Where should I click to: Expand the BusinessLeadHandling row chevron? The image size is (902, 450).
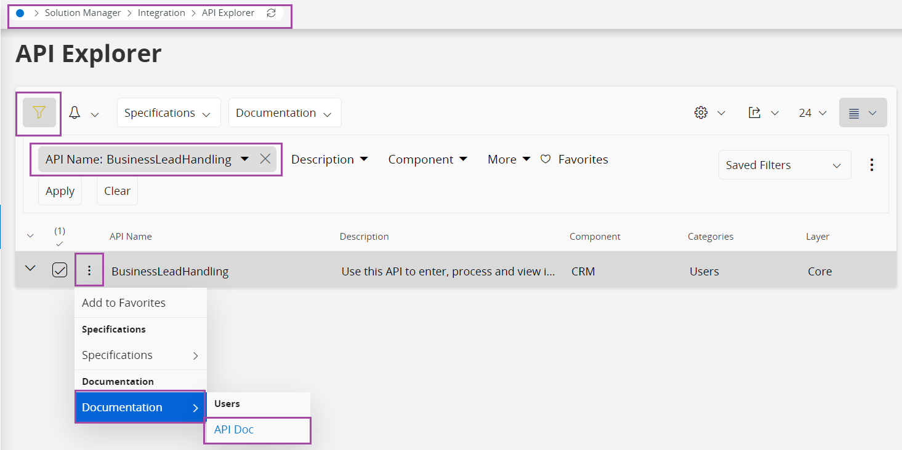click(30, 269)
